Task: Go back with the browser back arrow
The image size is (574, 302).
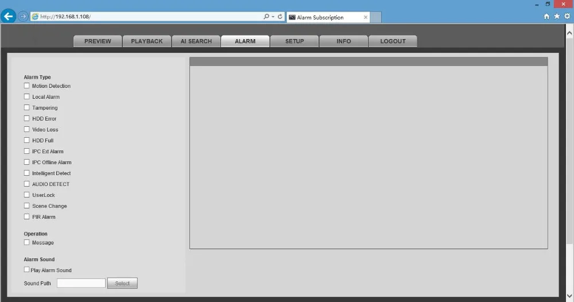Action: click(x=9, y=16)
